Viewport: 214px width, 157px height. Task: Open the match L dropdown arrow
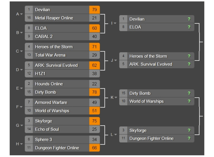(x=116, y=134)
